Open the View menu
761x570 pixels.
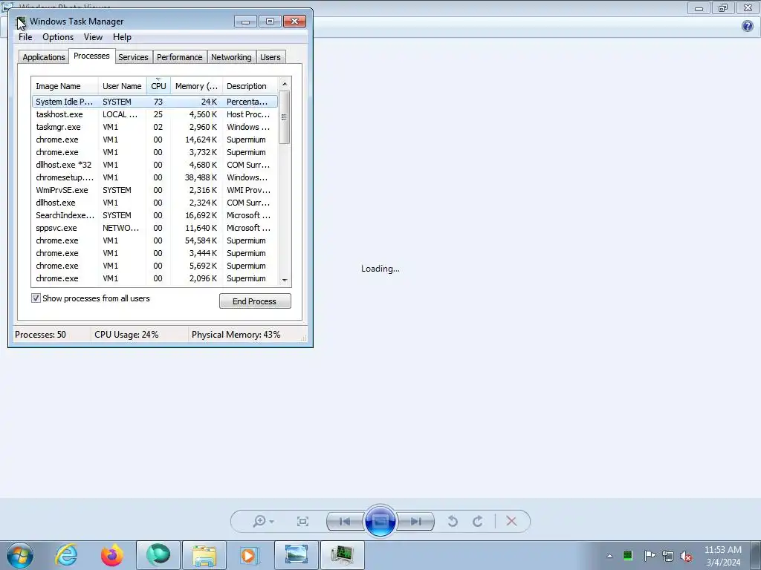pos(93,37)
